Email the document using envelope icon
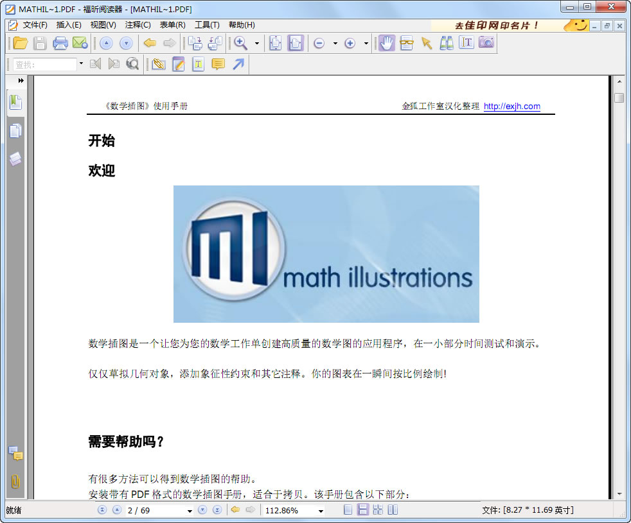Viewport: 631px width, 523px height. (80, 43)
